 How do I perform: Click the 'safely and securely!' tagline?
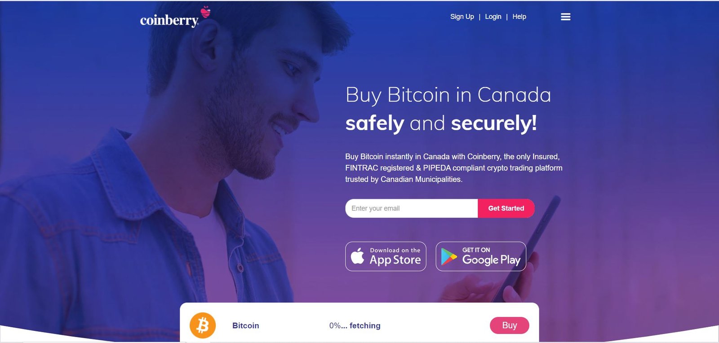(441, 123)
